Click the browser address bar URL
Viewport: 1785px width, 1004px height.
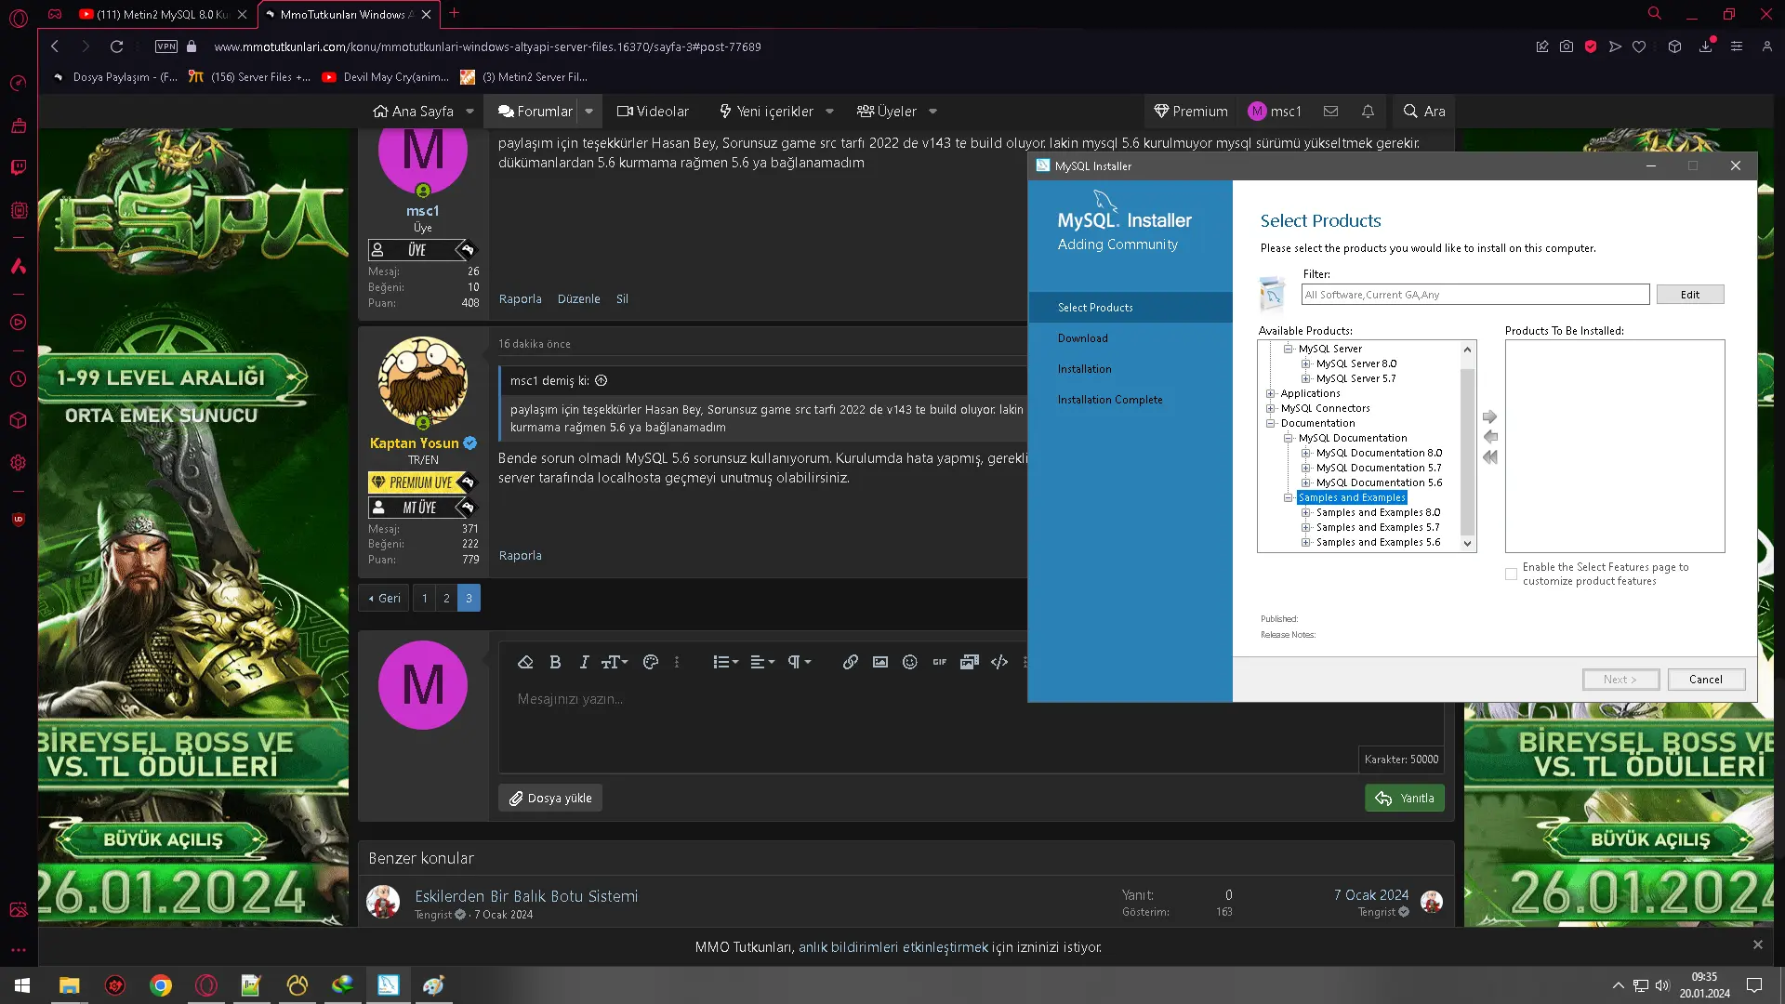(x=487, y=46)
